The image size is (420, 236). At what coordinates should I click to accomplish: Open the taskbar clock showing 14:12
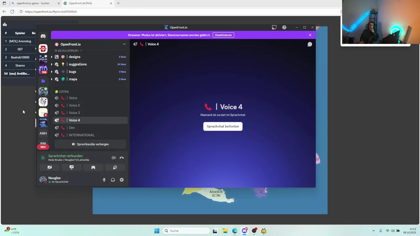[410, 231]
